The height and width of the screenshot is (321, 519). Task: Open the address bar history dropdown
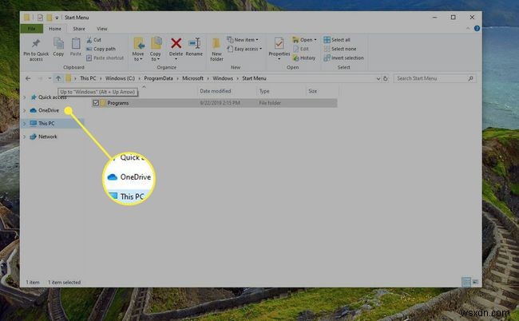pyautogui.click(x=378, y=79)
